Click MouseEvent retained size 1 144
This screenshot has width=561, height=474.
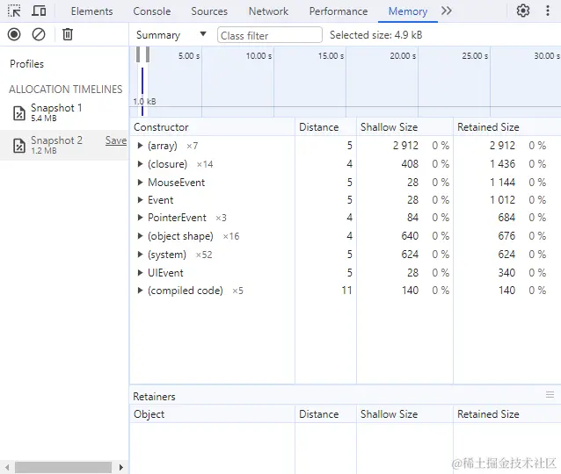click(x=502, y=183)
